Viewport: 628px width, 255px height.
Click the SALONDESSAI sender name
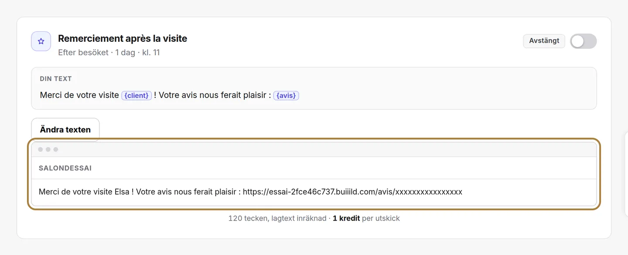pos(65,168)
